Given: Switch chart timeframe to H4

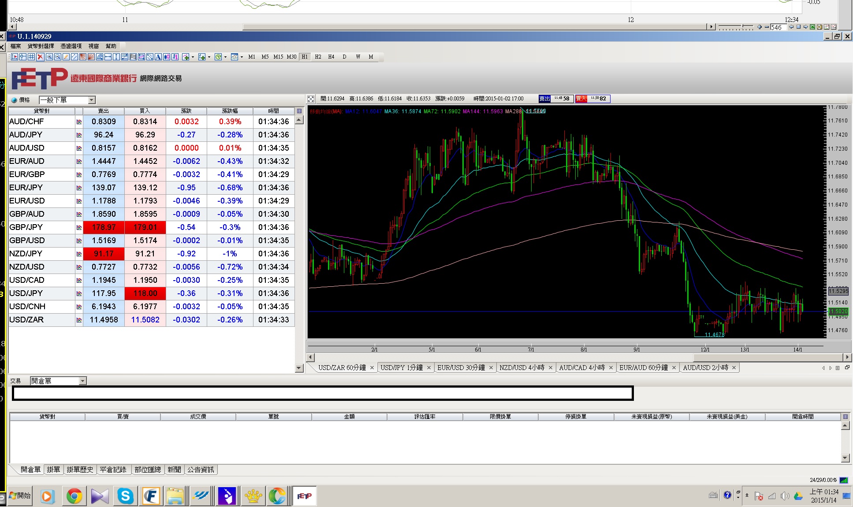Looking at the screenshot, I should click(x=331, y=57).
